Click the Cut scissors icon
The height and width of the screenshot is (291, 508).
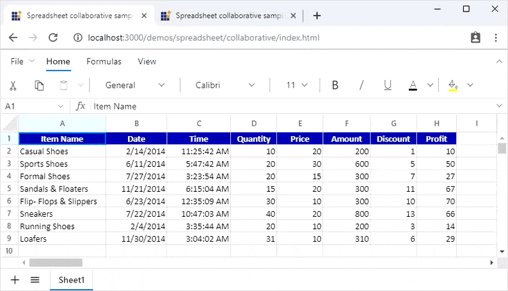click(13, 85)
